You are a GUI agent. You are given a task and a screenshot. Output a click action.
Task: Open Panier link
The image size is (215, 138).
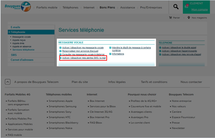point(176,18)
